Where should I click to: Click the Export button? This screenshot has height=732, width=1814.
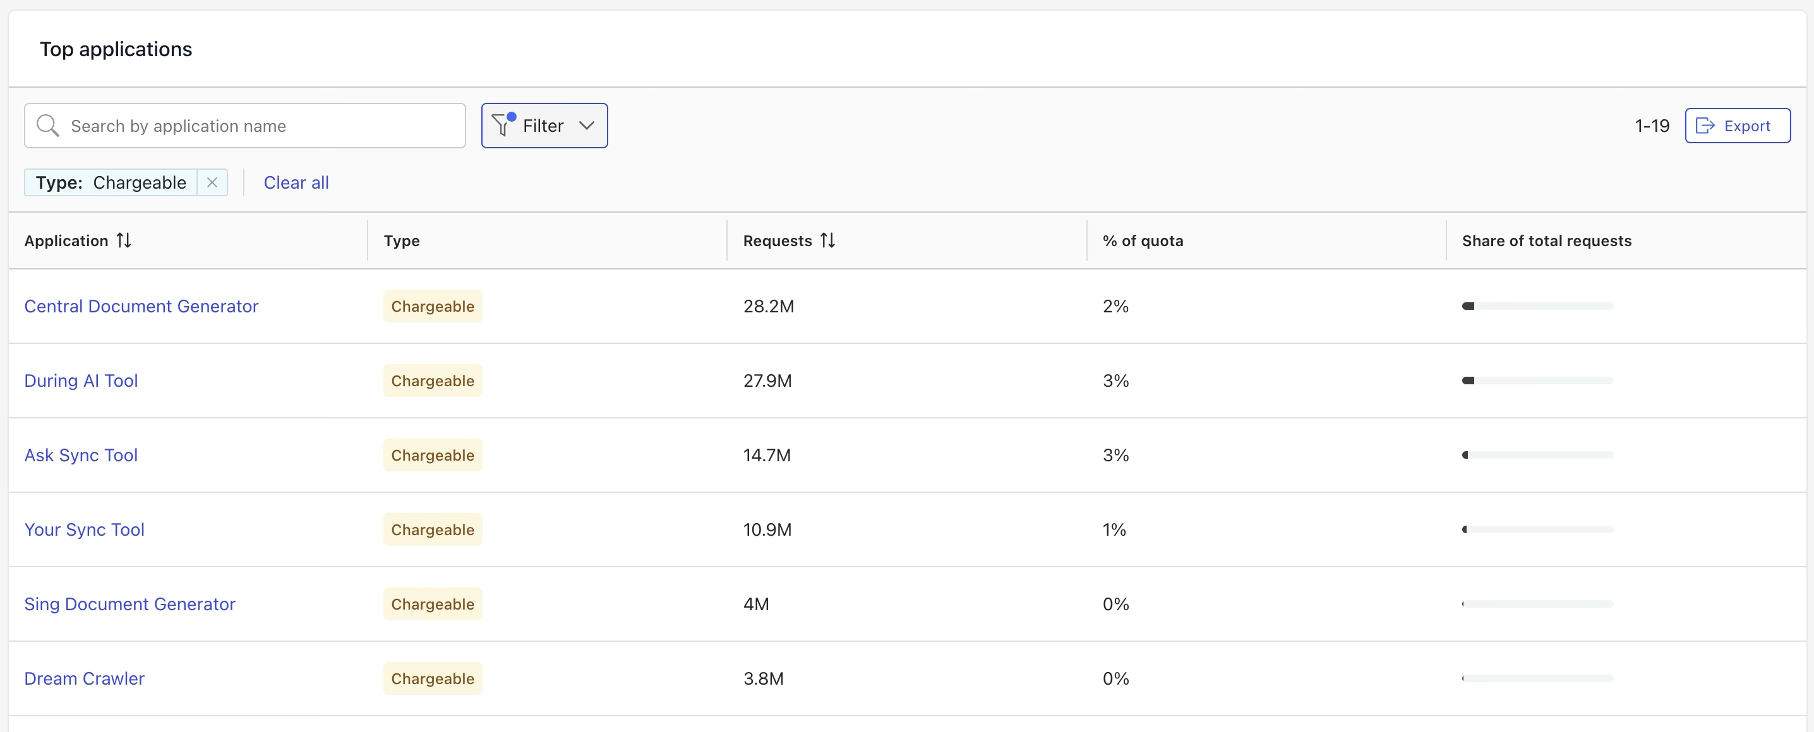click(x=1737, y=126)
